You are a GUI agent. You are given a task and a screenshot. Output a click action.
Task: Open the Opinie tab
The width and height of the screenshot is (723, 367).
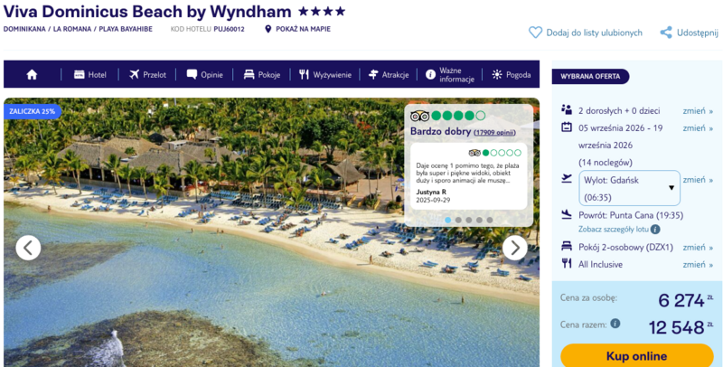[x=204, y=75]
